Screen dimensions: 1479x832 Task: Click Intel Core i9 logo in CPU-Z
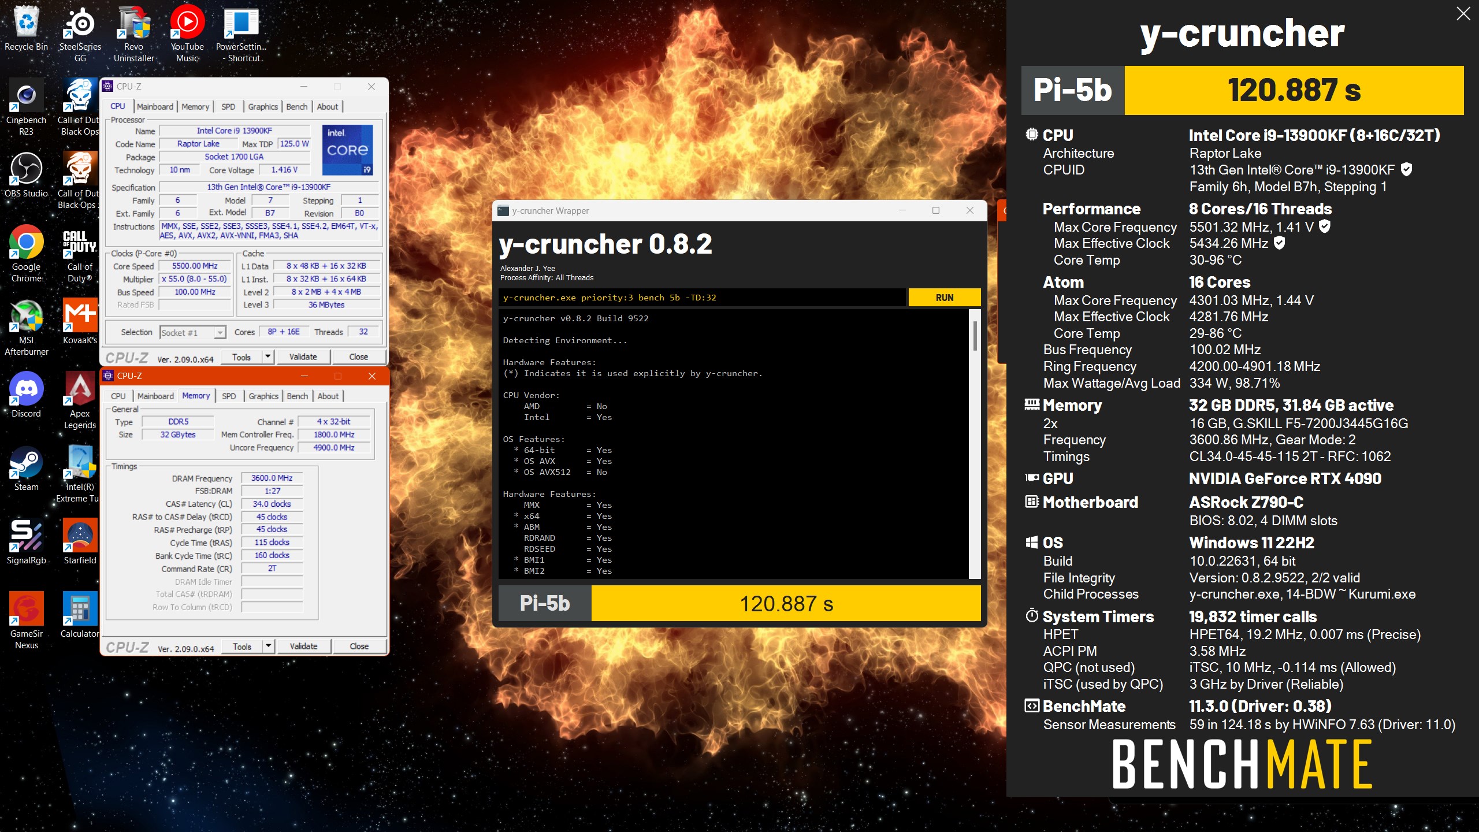tap(347, 150)
